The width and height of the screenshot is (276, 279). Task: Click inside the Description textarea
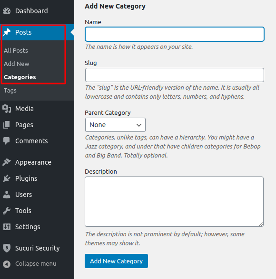174,202
